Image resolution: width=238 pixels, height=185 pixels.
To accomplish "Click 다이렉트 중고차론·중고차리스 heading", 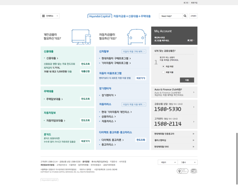I will pos(115,132).
